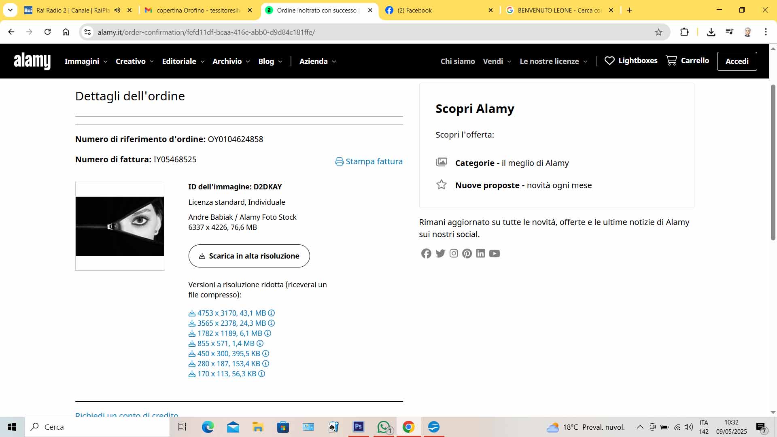777x437 pixels.
Task: Mute the Rai Radio 2 tab audio
Action: [117, 11]
